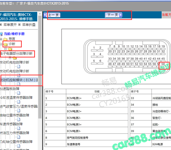171x150 pixels.
Task: Select the 诊断 tree node
Action: tap(12, 44)
